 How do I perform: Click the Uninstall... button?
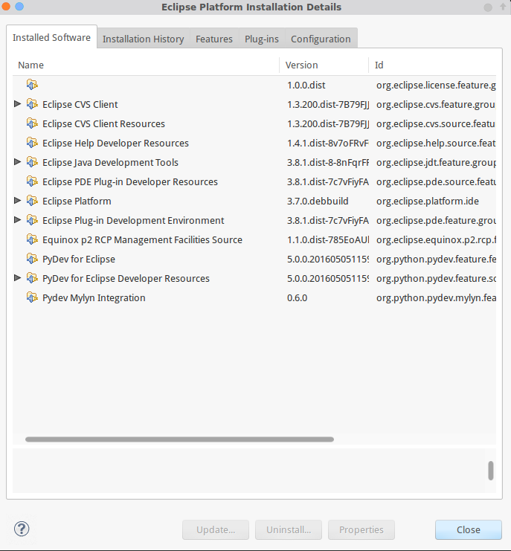289,529
